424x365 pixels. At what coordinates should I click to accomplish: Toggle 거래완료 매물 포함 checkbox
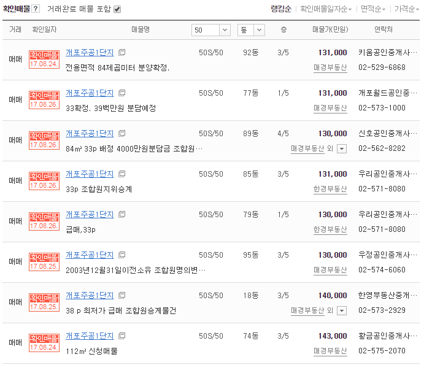tap(117, 9)
